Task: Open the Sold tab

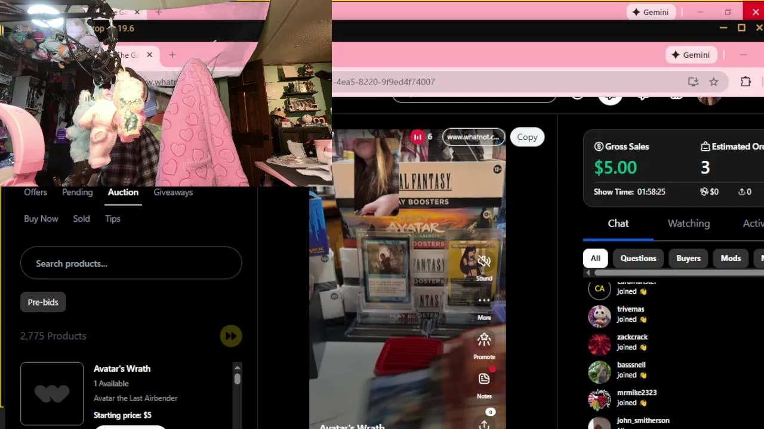Action: pos(82,219)
